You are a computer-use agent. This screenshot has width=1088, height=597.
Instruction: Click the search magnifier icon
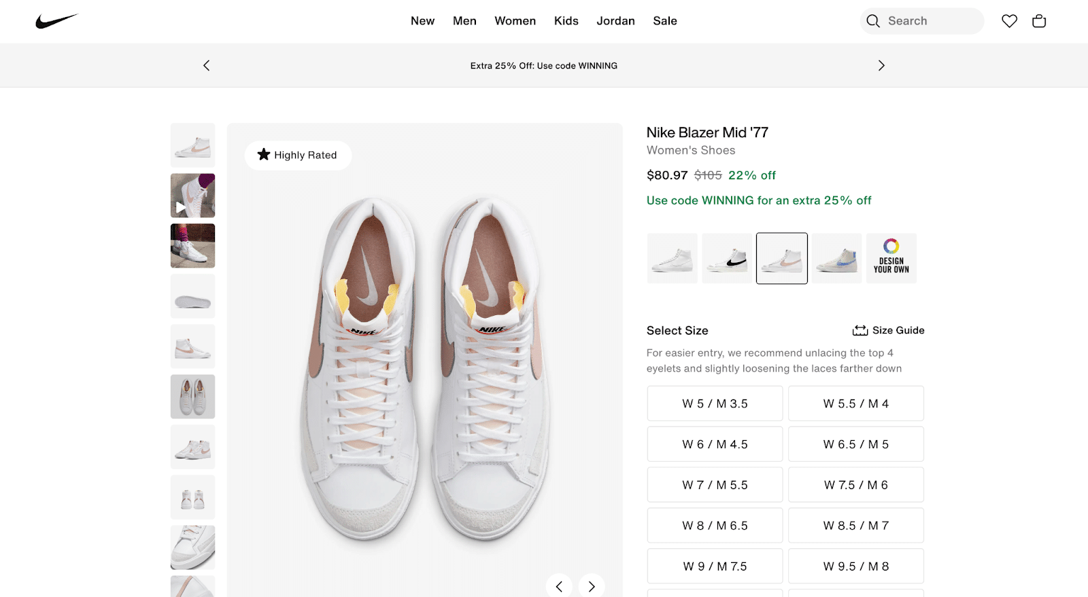point(873,21)
